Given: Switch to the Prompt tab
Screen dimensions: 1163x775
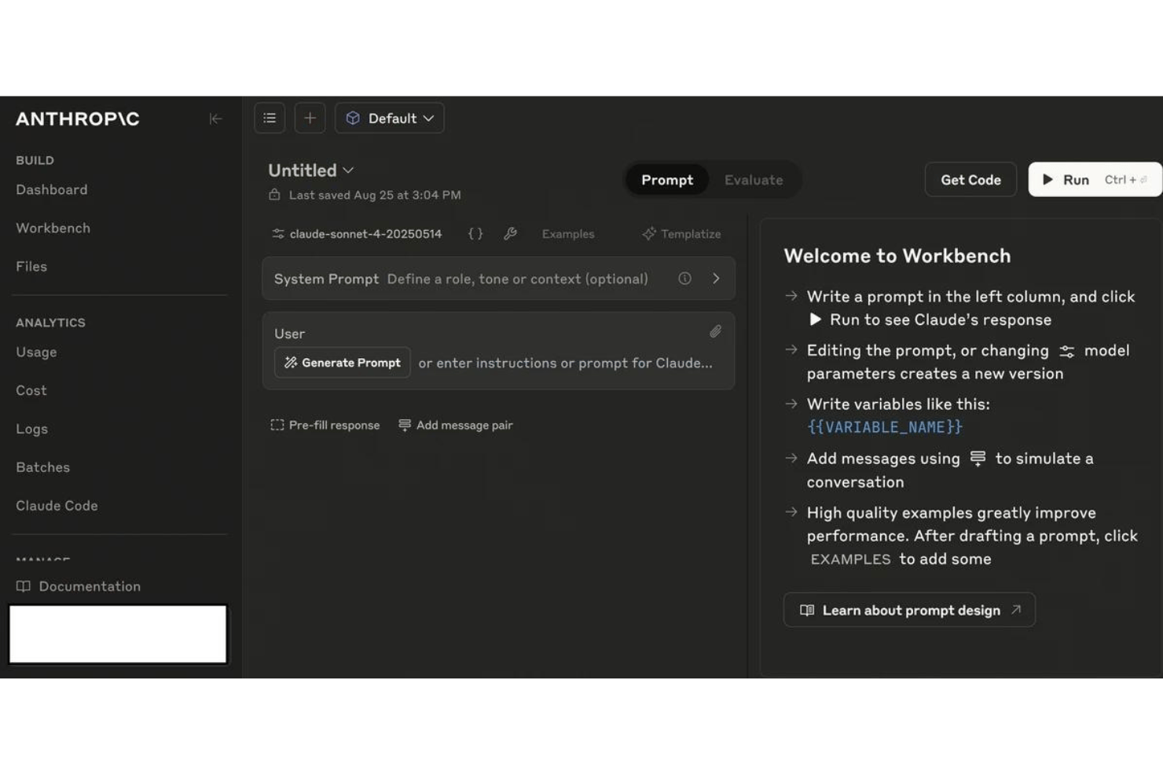Looking at the screenshot, I should 667,180.
